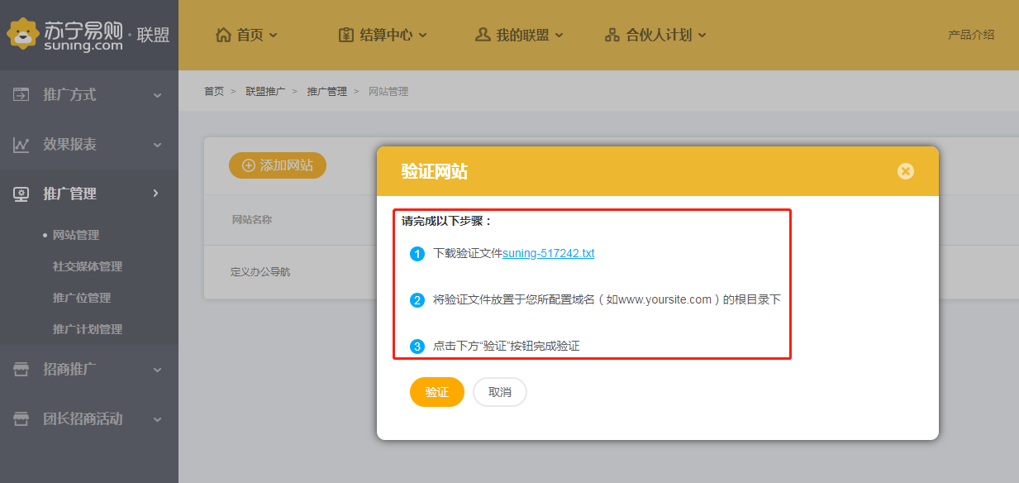Viewport: 1019px width, 483px height.
Task: Click the 结算中心 clipboard icon
Action: pos(346,35)
